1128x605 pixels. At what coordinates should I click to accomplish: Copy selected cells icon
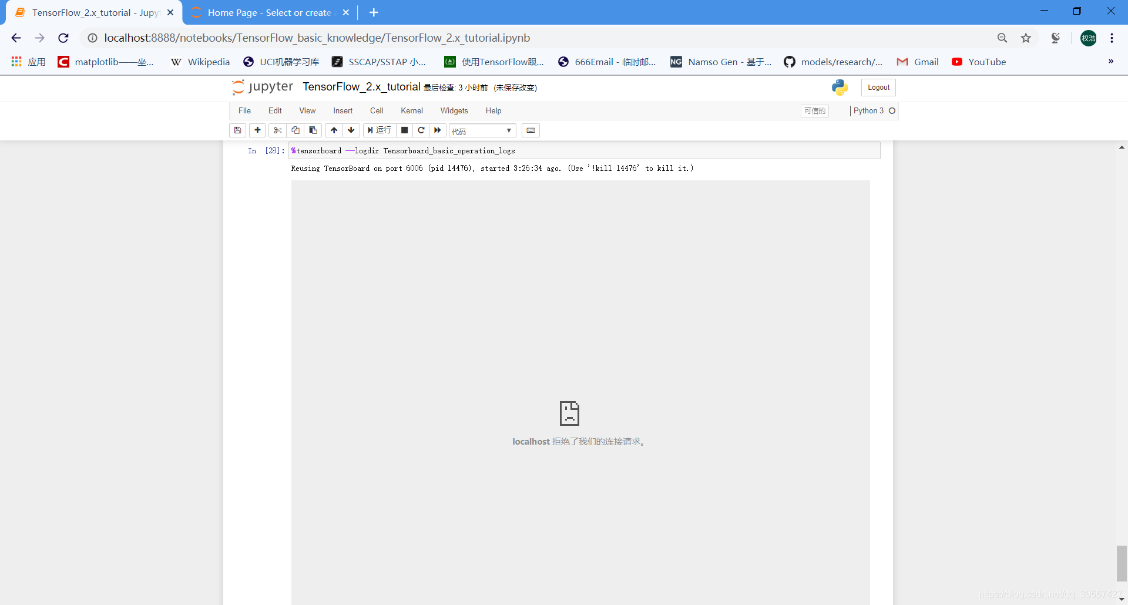click(x=296, y=130)
